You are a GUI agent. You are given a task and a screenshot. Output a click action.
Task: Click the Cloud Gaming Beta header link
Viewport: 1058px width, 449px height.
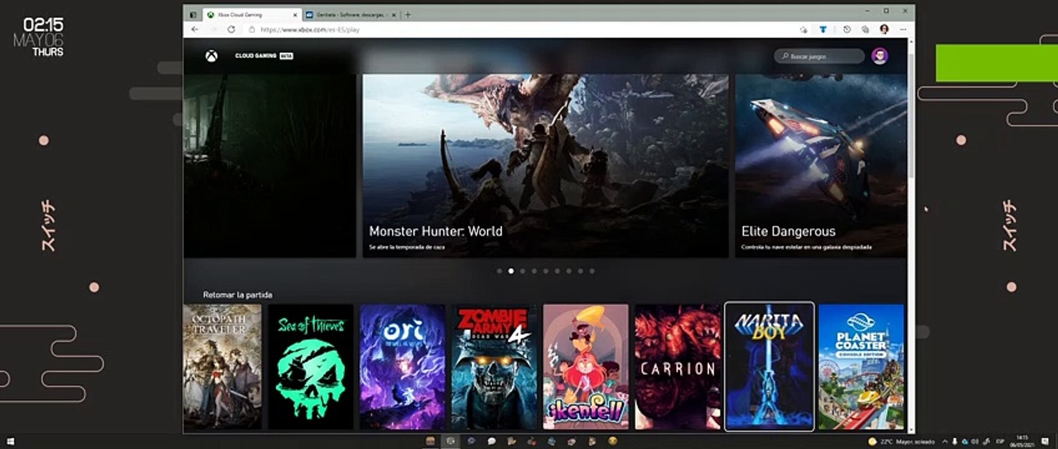click(x=264, y=56)
